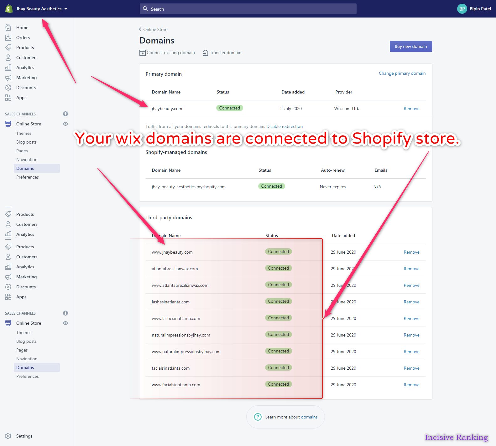Remove www.jhaybeauty.com third-party domain
This screenshot has width=496, height=446.
[411, 252]
